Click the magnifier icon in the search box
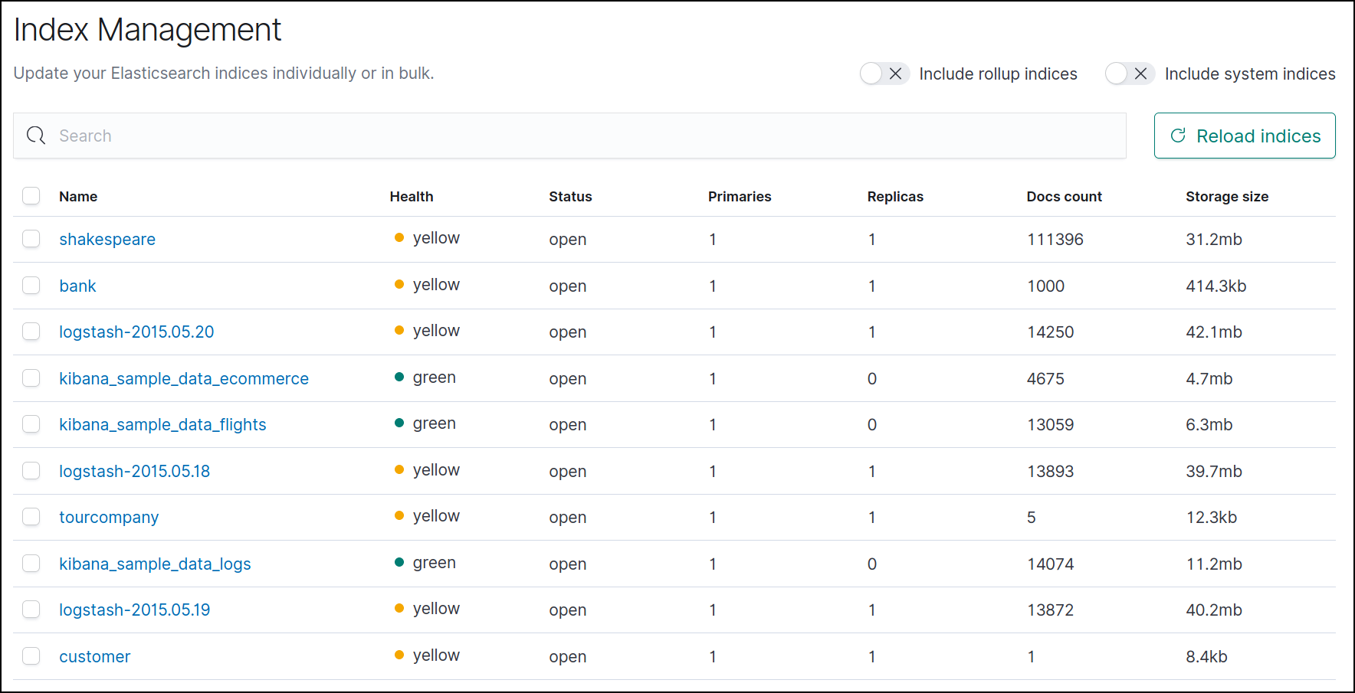This screenshot has width=1355, height=693. 36,136
